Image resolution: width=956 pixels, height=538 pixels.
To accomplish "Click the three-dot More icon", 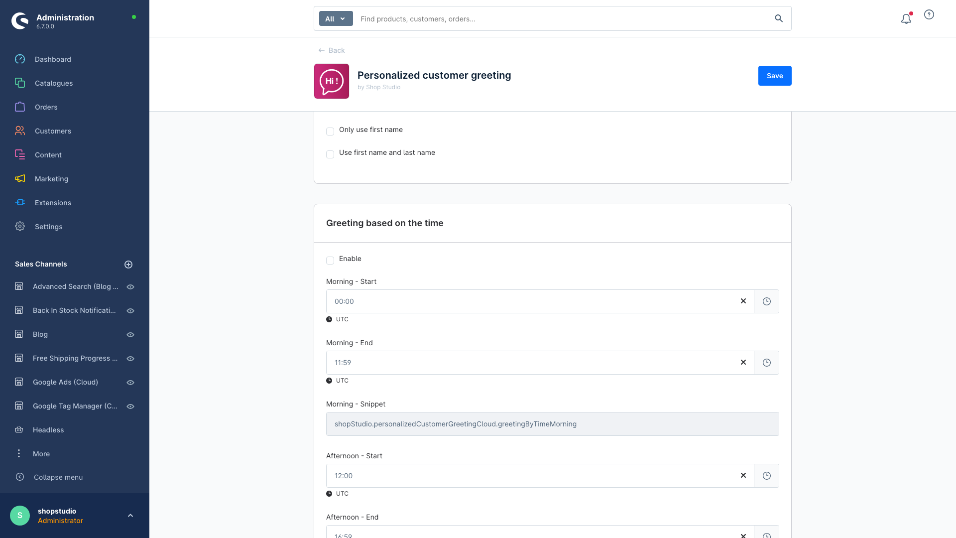I will coord(19,453).
